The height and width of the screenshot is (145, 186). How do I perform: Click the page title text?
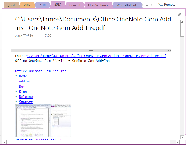pyautogui.click(x=94, y=23)
